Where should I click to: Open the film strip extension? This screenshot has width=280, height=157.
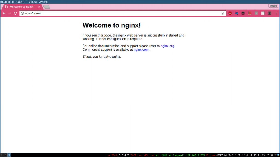pyautogui.click(x=269, y=13)
